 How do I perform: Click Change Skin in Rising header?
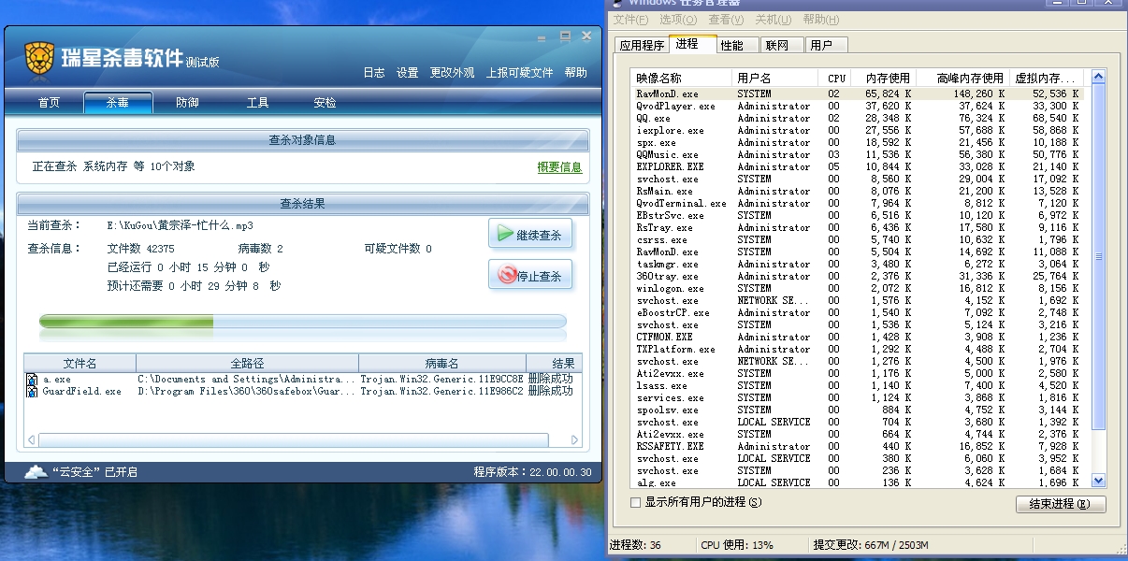pyautogui.click(x=452, y=73)
